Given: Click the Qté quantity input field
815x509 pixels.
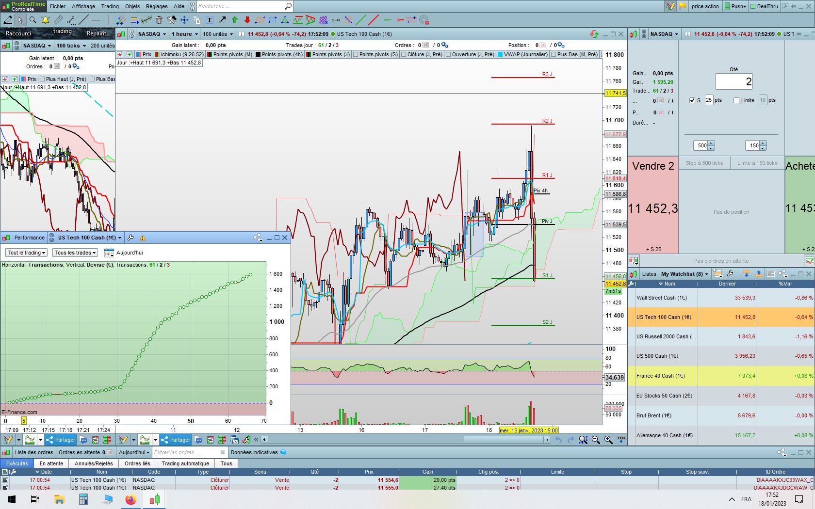Looking at the screenshot, I should pyautogui.click(x=734, y=81).
